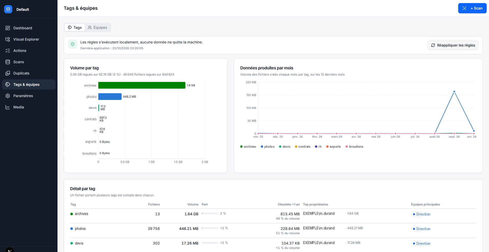Click Réappliquer les règles button
The width and height of the screenshot is (489, 252).
click(x=453, y=45)
